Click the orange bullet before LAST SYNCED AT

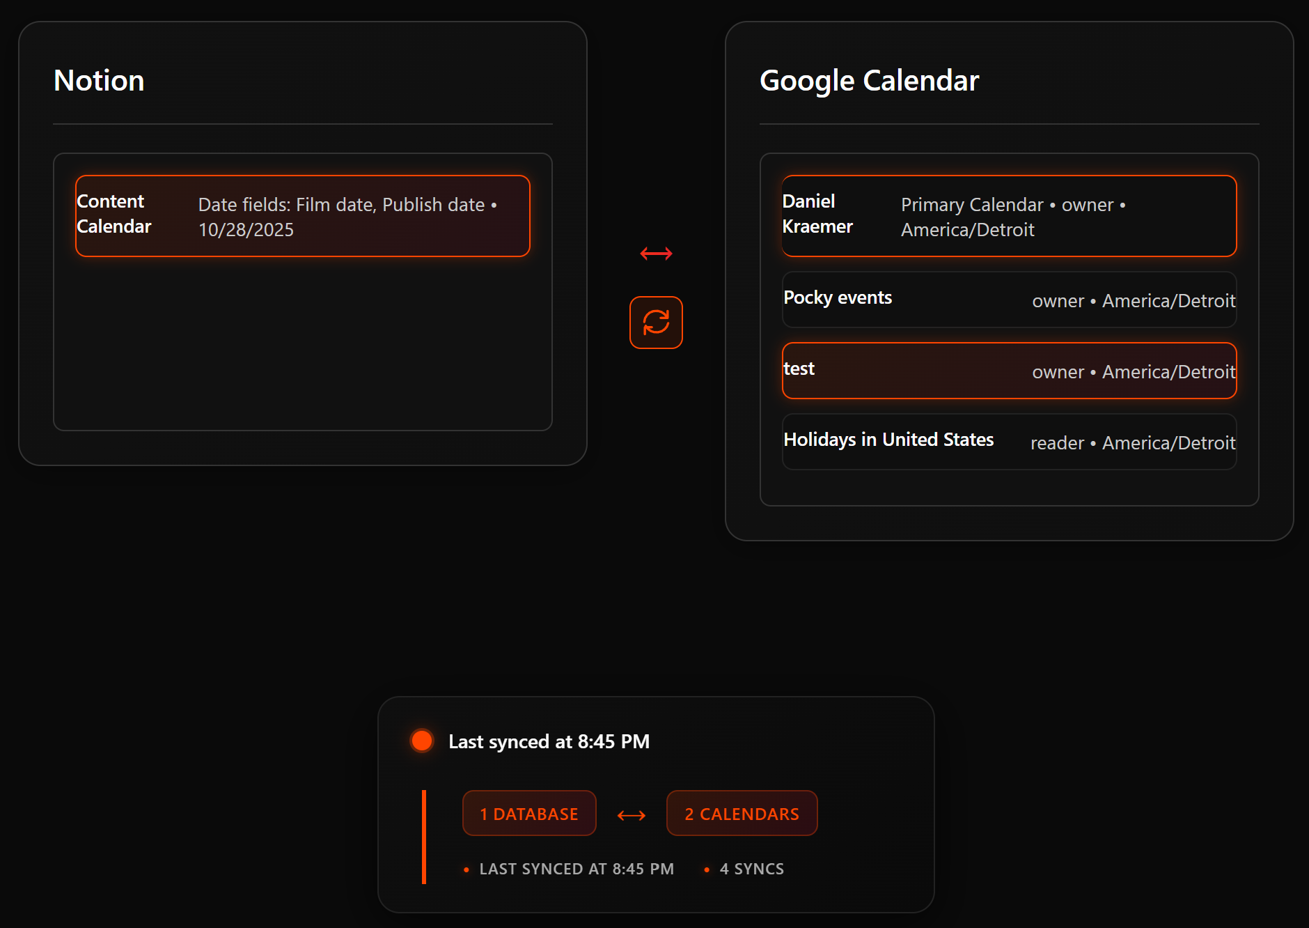coord(467,869)
